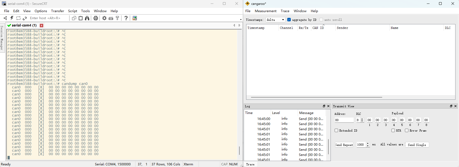Viewport: 459px width, 167px height.
Task: Click next tab right arrow in SecureCRT
Action: pyautogui.click(x=239, y=25)
